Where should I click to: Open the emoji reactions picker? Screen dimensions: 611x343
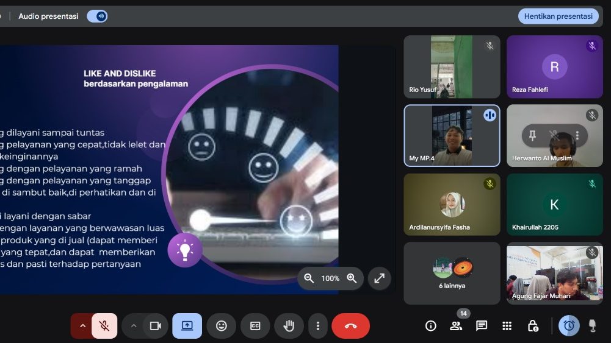click(x=221, y=326)
